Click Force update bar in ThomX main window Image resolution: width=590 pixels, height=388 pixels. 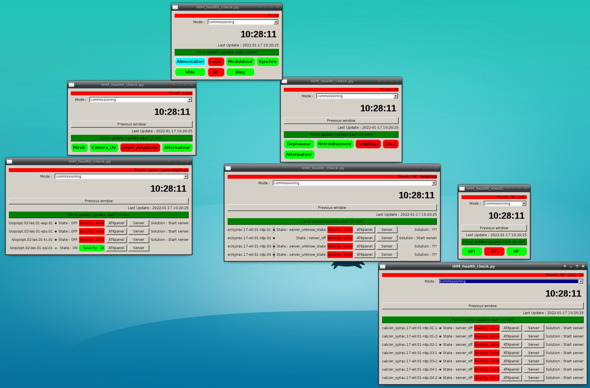tap(226, 52)
